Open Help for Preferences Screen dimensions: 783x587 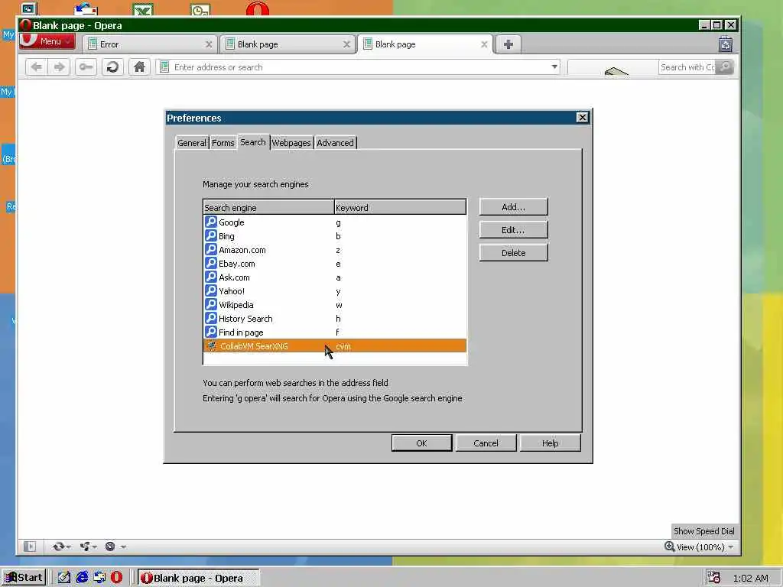click(x=550, y=443)
